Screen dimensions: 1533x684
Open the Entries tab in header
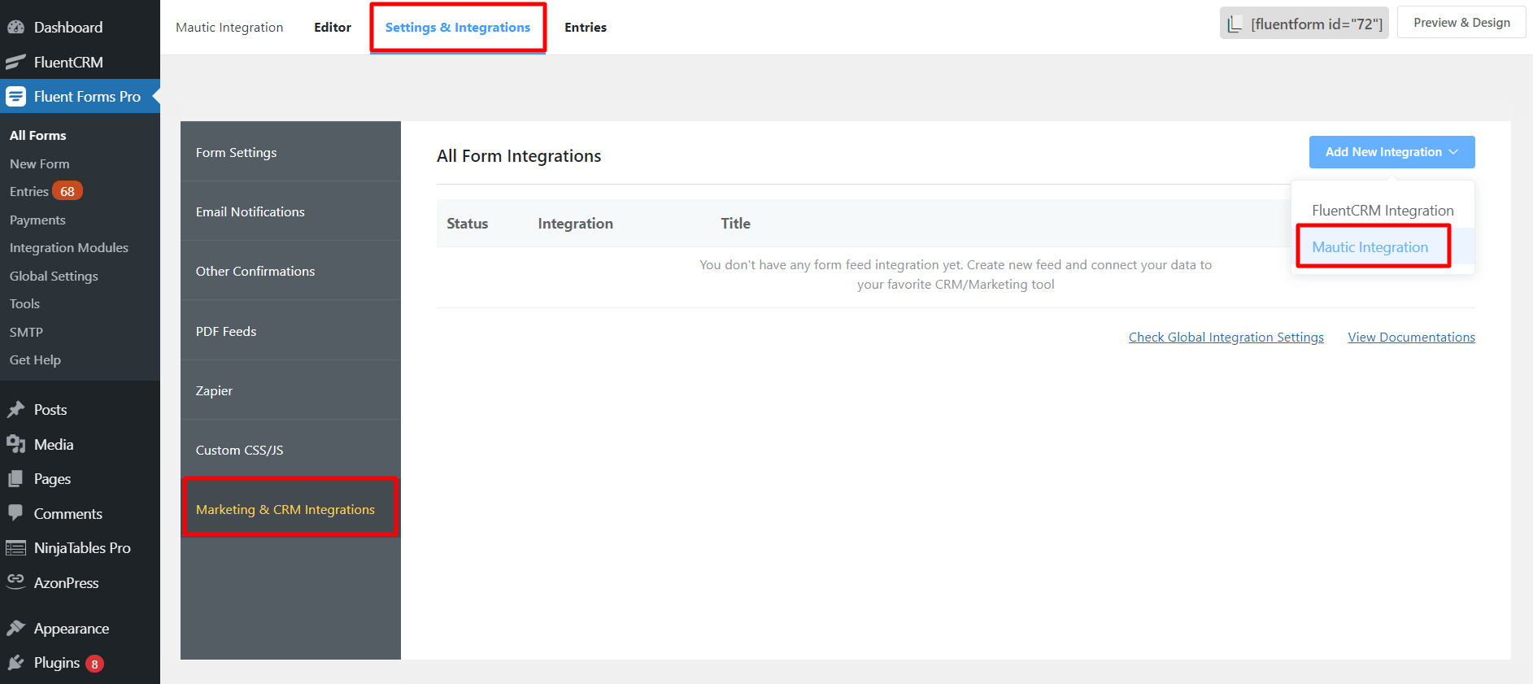point(586,28)
